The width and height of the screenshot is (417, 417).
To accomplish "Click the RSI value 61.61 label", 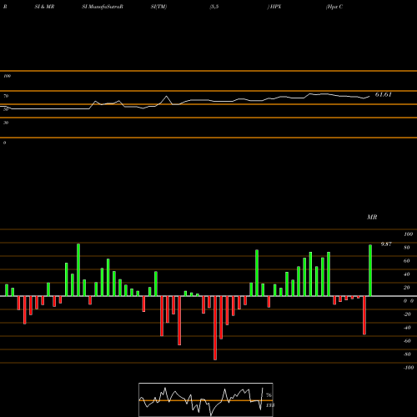I will (383, 94).
